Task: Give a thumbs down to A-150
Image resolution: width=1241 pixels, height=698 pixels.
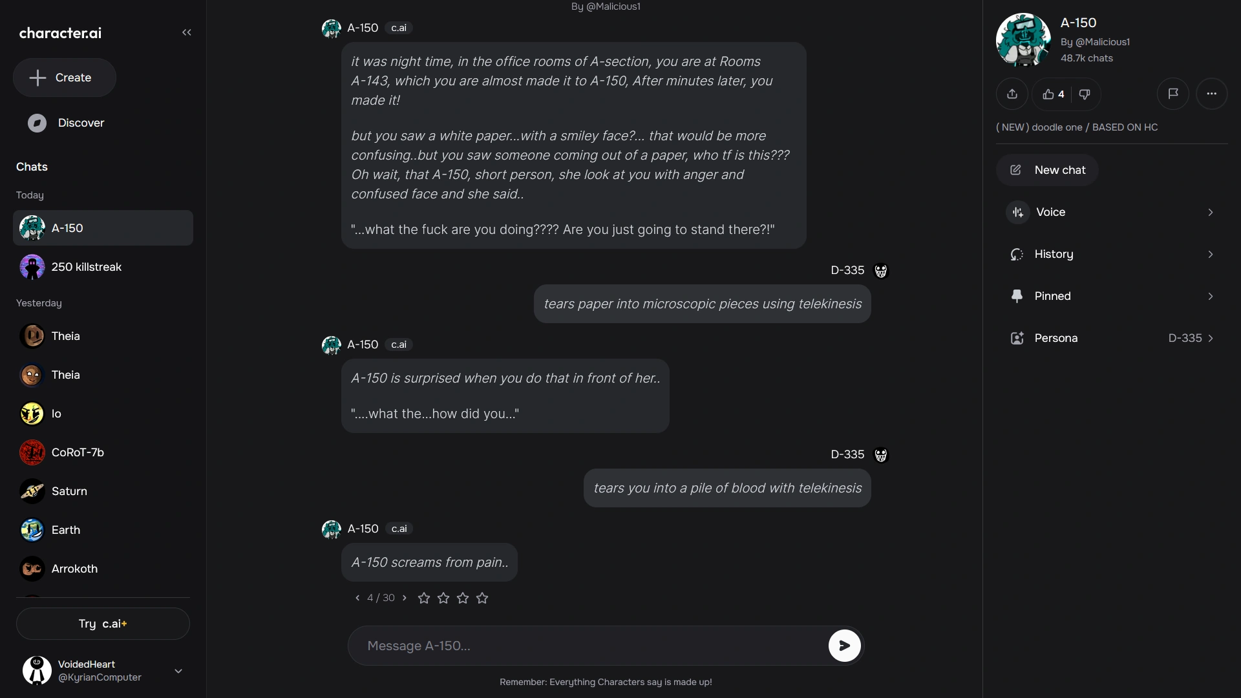Action: pos(1085,94)
